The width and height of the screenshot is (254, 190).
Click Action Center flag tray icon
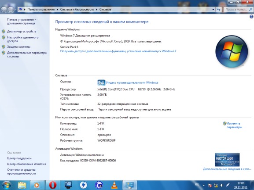click(x=210, y=186)
